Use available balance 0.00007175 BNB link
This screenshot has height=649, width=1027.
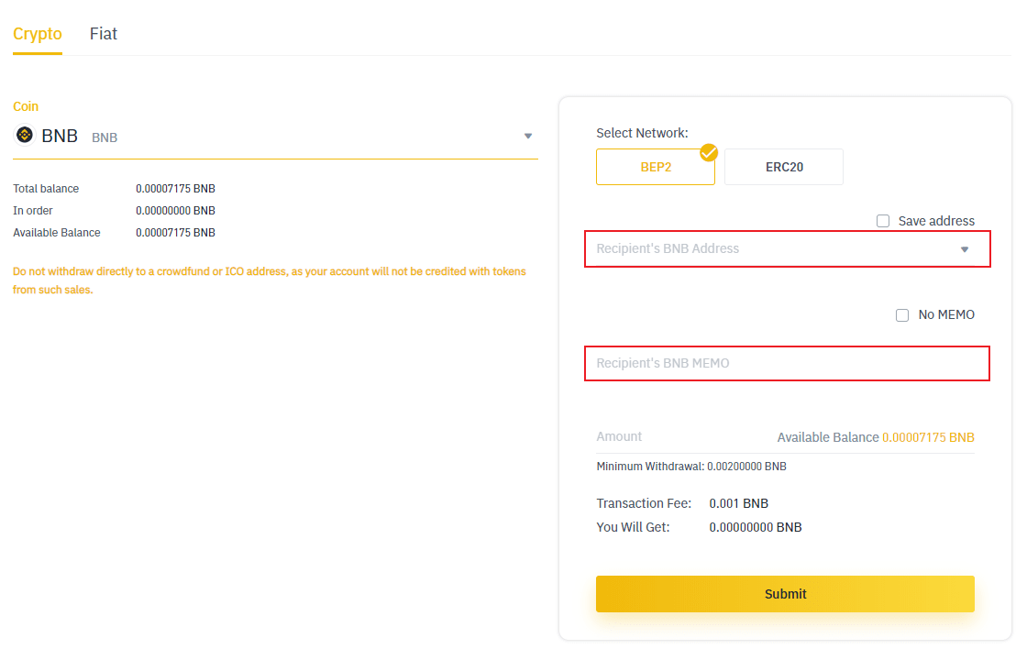pos(928,437)
